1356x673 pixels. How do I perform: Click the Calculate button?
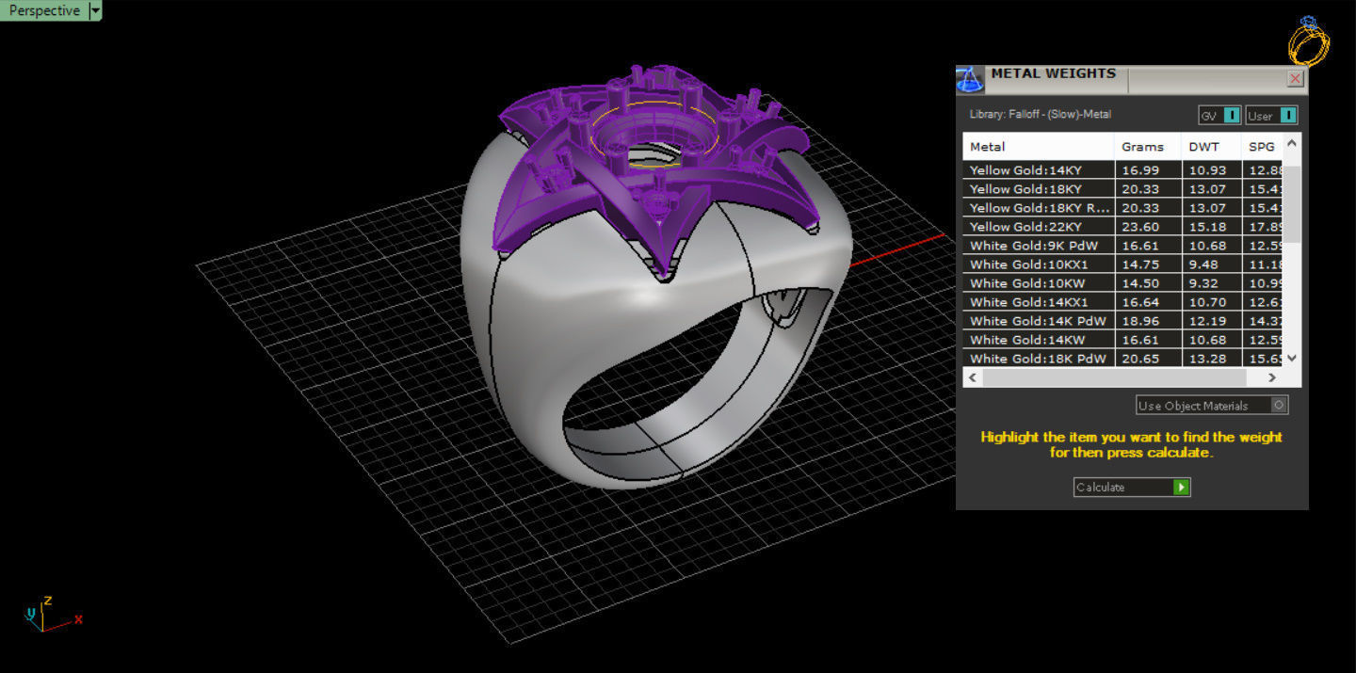pos(1132,487)
